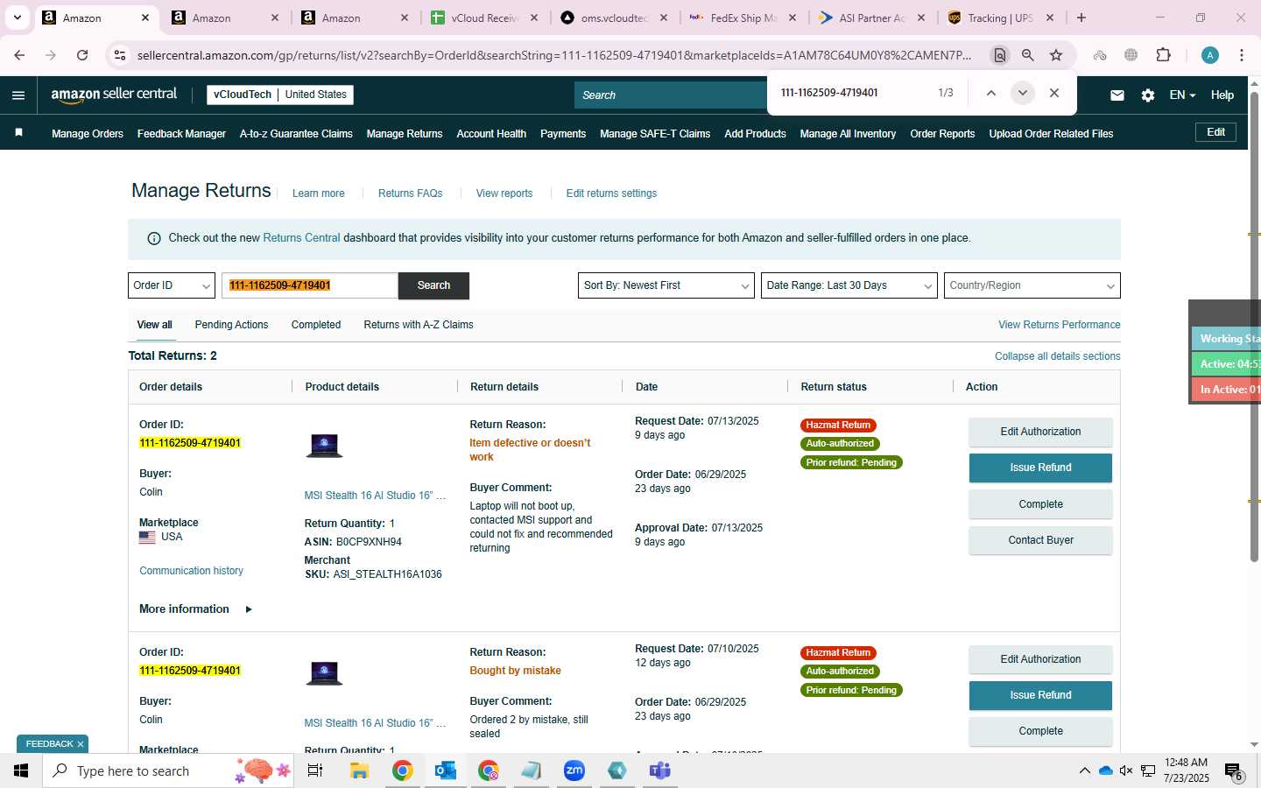Click the Order ID search text field
This screenshot has width=1261, height=788.
point(310,285)
